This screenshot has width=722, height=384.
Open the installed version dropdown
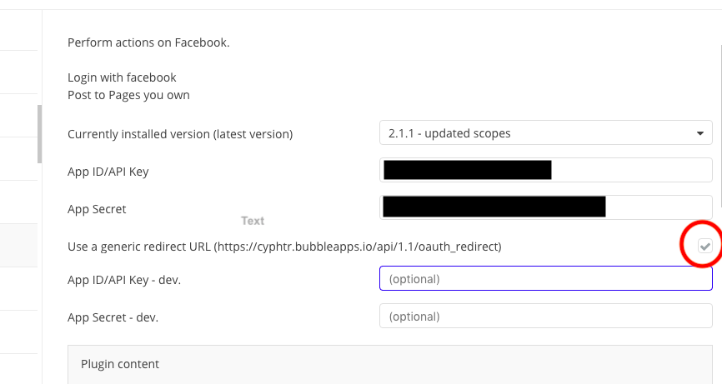[x=545, y=133]
